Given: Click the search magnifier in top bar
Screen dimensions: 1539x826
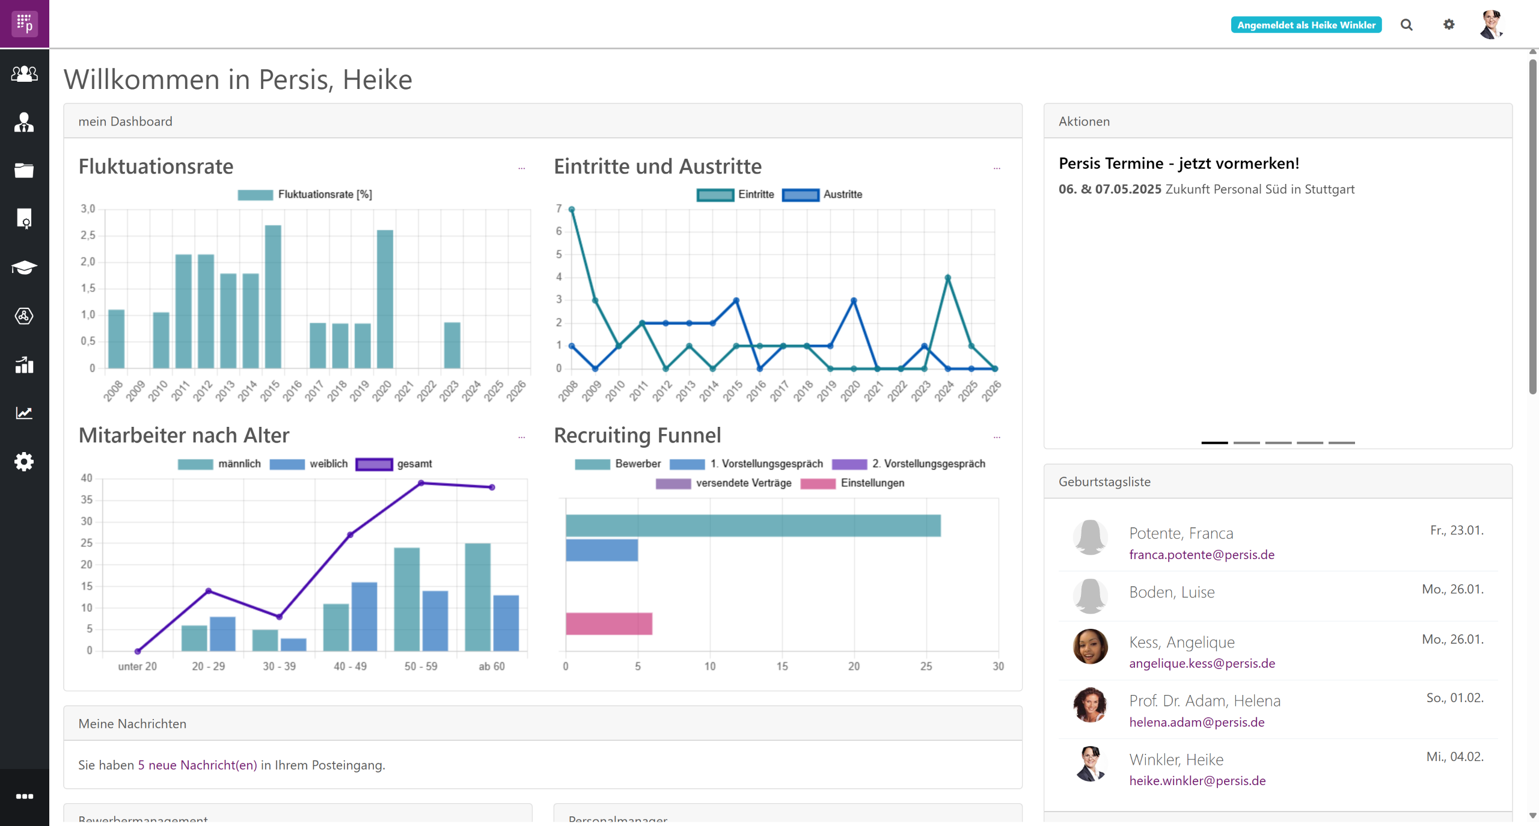Looking at the screenshot, I should 1406,25.
